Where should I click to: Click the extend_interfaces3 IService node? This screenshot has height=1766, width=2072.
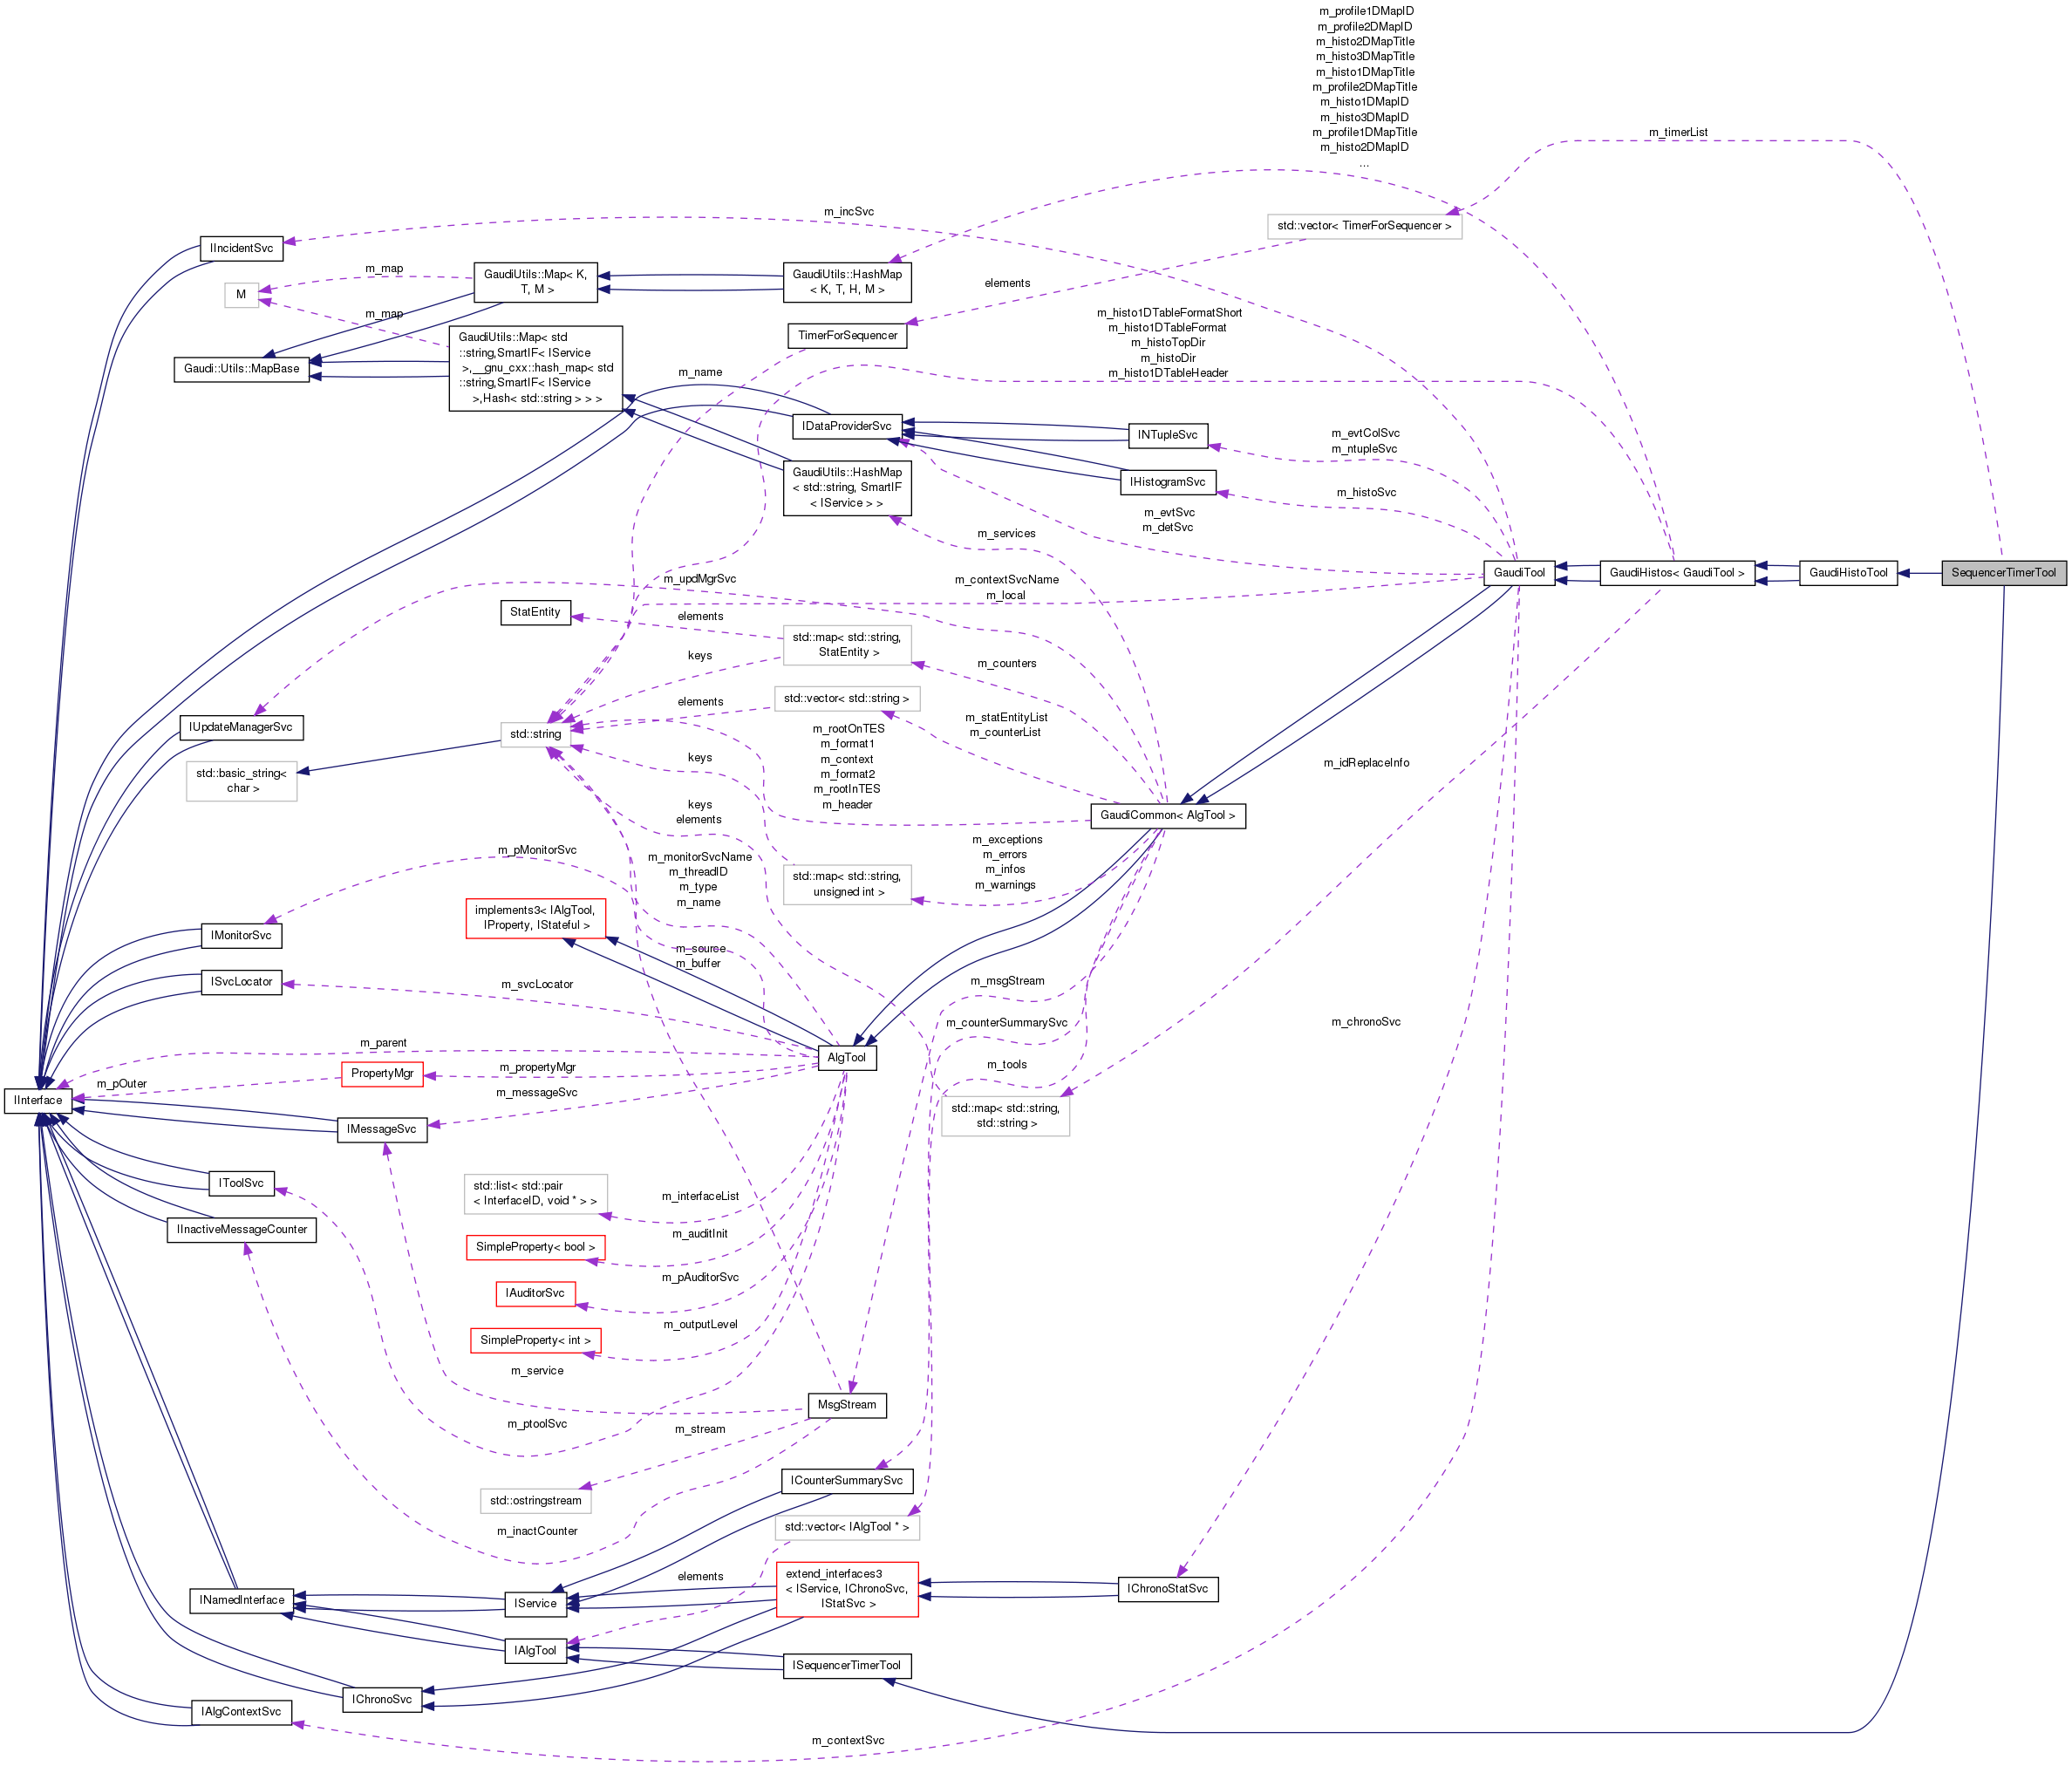pos(846,1589)
